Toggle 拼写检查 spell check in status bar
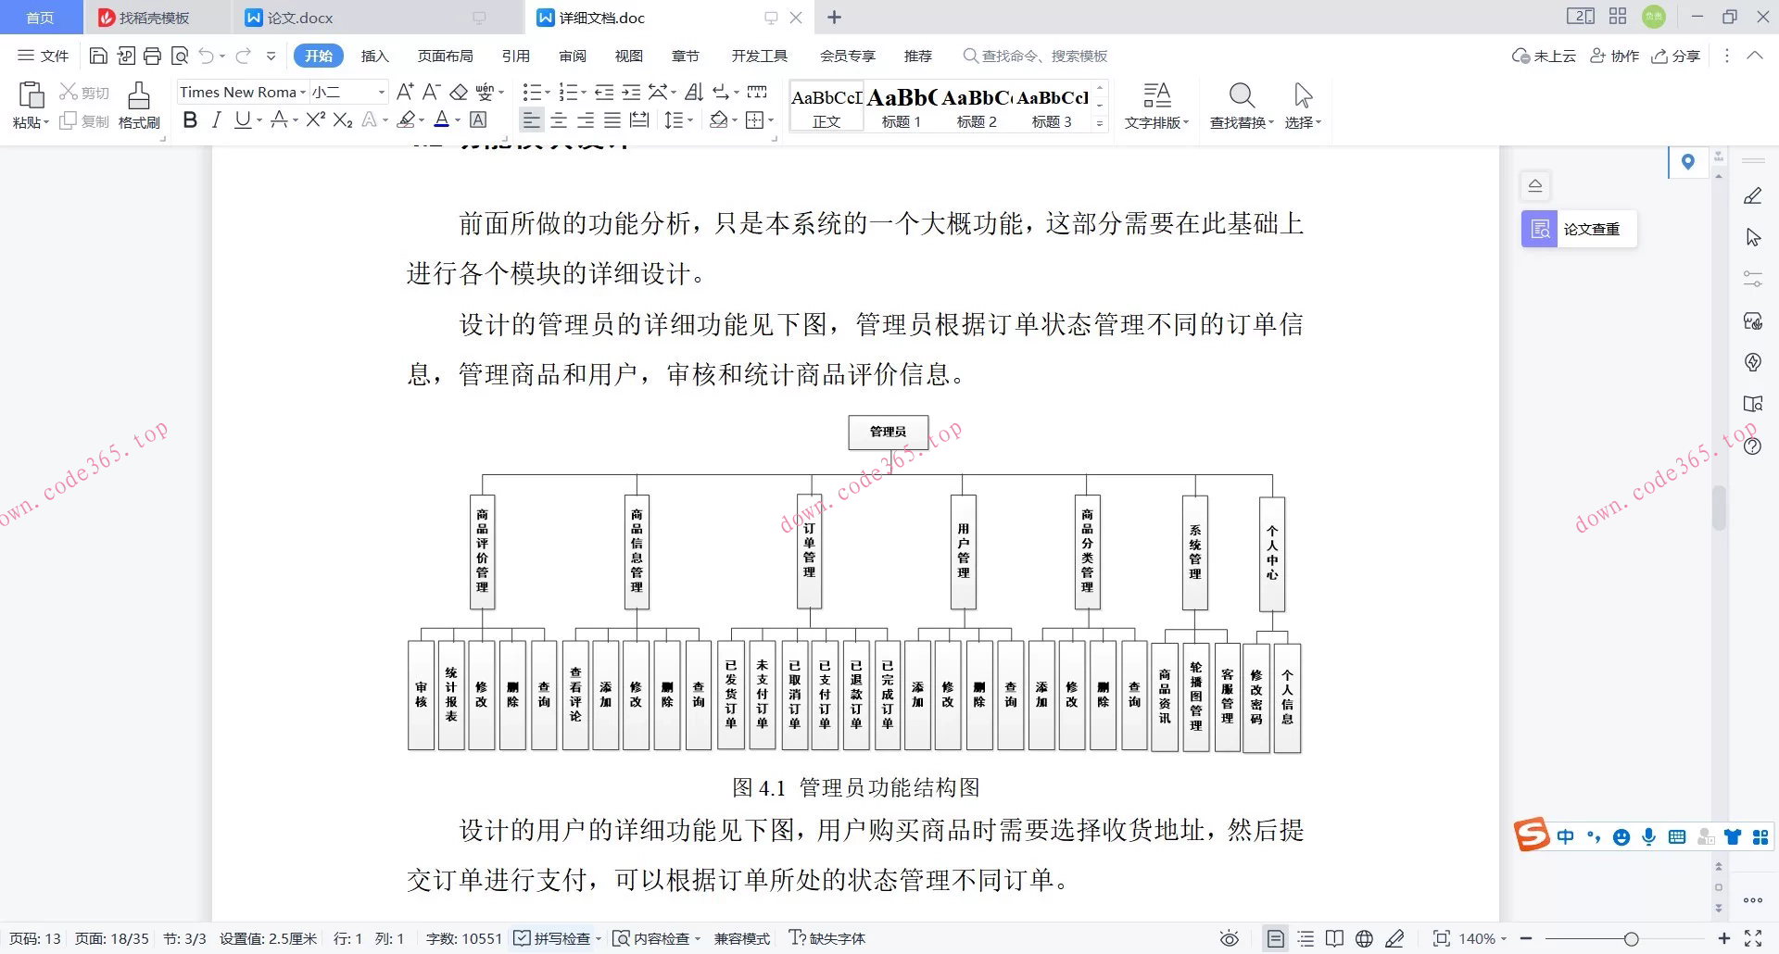The image size is (1779, 954). pos(552,938)
